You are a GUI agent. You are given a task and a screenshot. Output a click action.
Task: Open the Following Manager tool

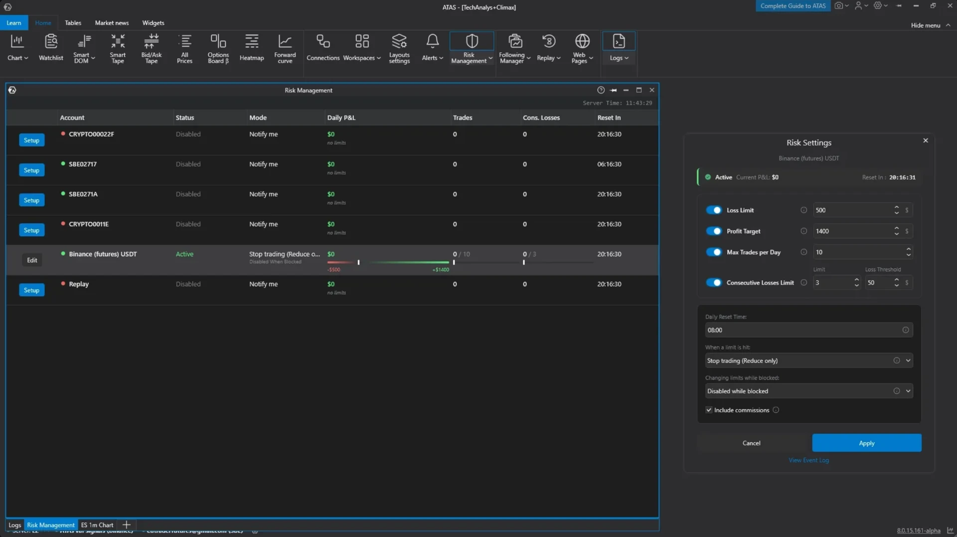[515, 48]
